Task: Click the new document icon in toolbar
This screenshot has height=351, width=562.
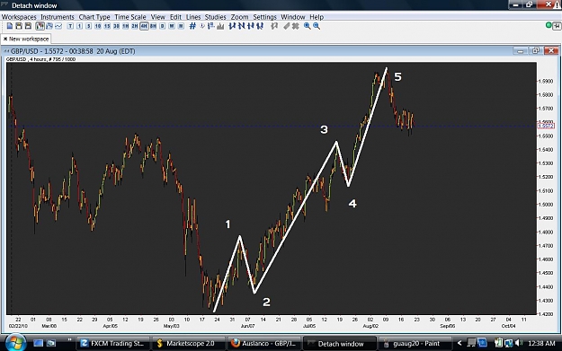Action: 10,26
